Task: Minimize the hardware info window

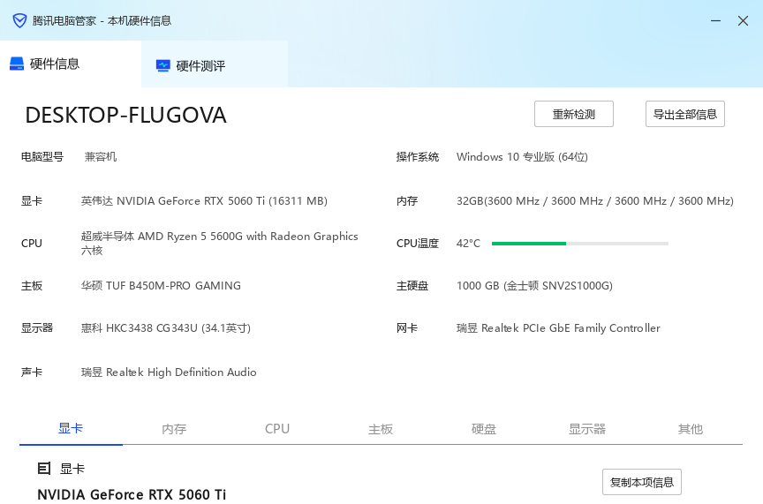Action: pos(714,20)
